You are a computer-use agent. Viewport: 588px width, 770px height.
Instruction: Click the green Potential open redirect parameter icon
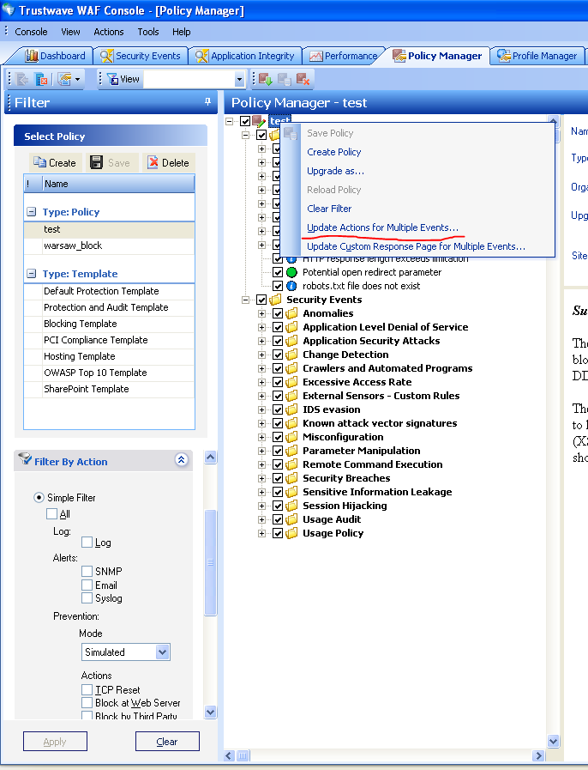coord(291,272)
